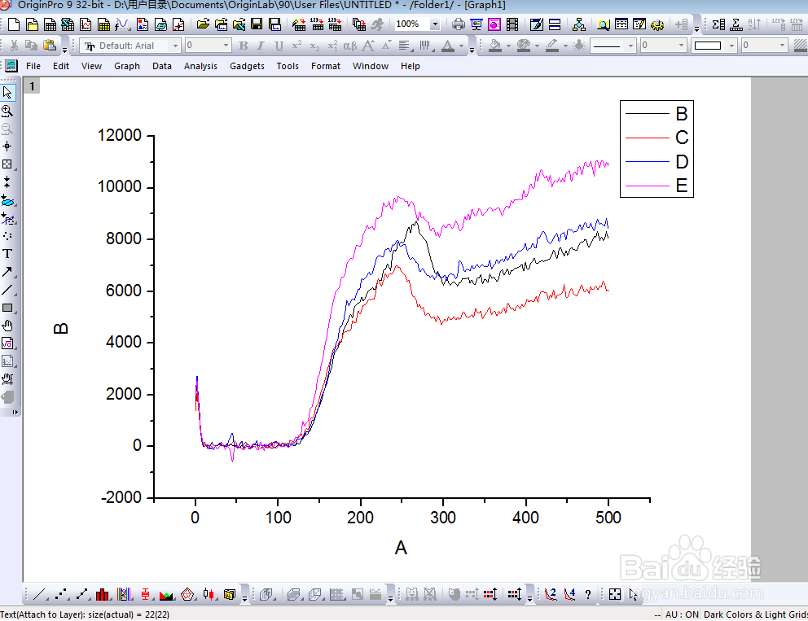The height and width of the screenshot is (621, 808).
Task: Open the Graph menu
Action: 127,66
